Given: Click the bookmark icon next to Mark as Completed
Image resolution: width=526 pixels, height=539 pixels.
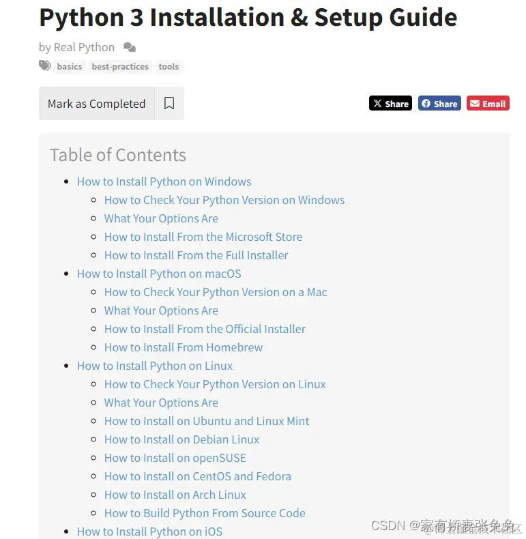Looking at the screenshot, I should 169,103.
